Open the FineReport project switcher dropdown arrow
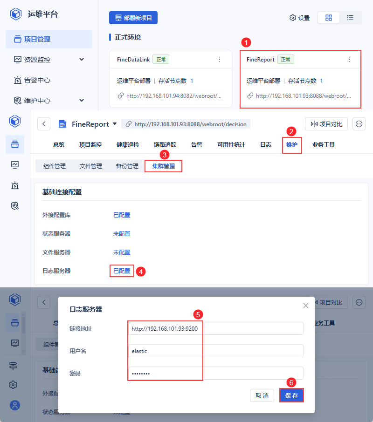 point(115,124)
